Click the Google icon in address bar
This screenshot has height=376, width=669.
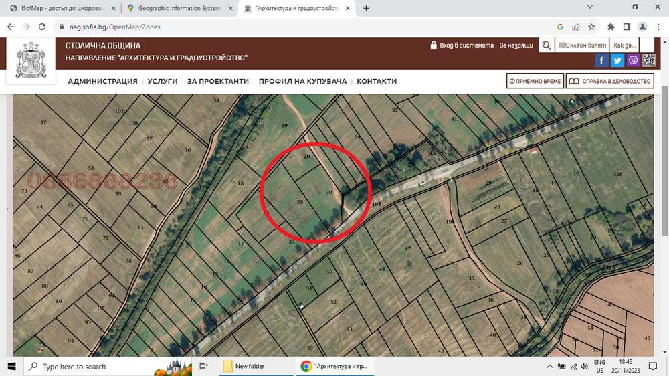click(560, 27)
